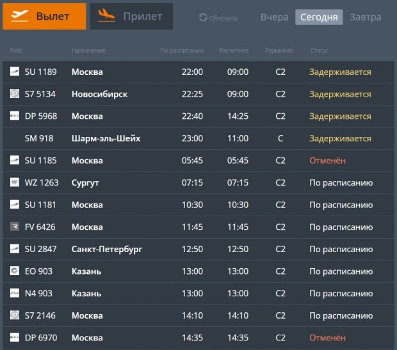Click Задерживается status of SM 918
The width and height of the screenshot is (397, 350).
340,139
